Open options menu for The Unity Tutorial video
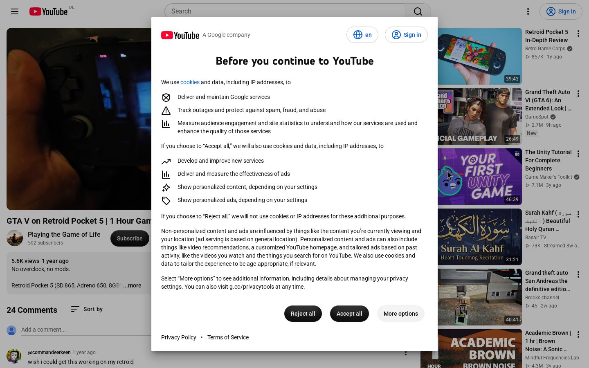The image size is (589, 368). tap(578, 154)
